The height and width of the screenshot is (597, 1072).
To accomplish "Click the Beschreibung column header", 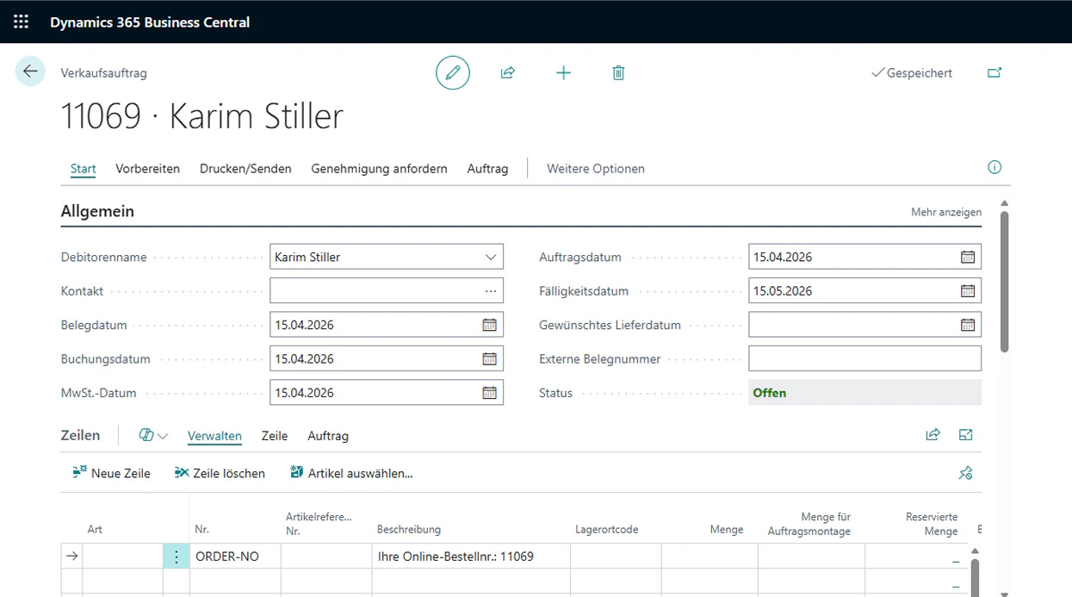I will 409,530.
